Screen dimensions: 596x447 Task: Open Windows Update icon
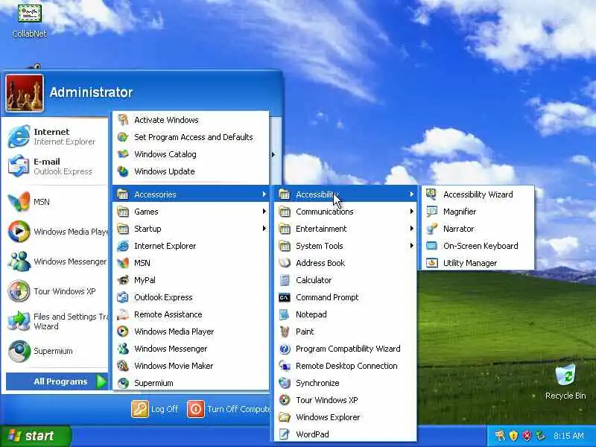[x=123, y=171]
